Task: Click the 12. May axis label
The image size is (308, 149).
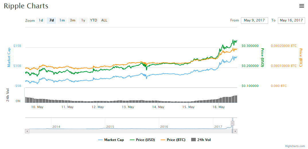Action: [98, 107]
